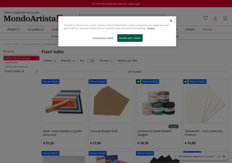Select Fuori tutto in sidebar

click(11, 62)
